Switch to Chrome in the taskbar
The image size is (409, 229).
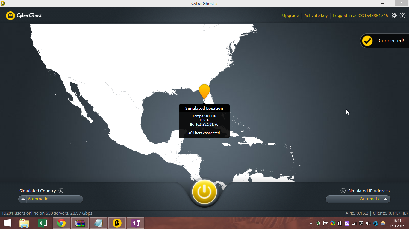click(61, 223)
